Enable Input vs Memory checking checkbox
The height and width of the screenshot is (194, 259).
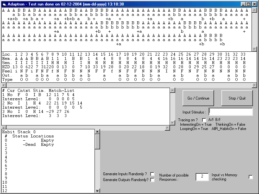251,177
